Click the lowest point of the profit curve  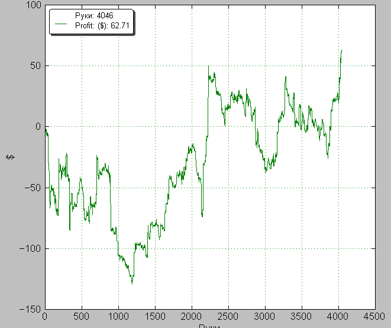(x=132, y=284)
